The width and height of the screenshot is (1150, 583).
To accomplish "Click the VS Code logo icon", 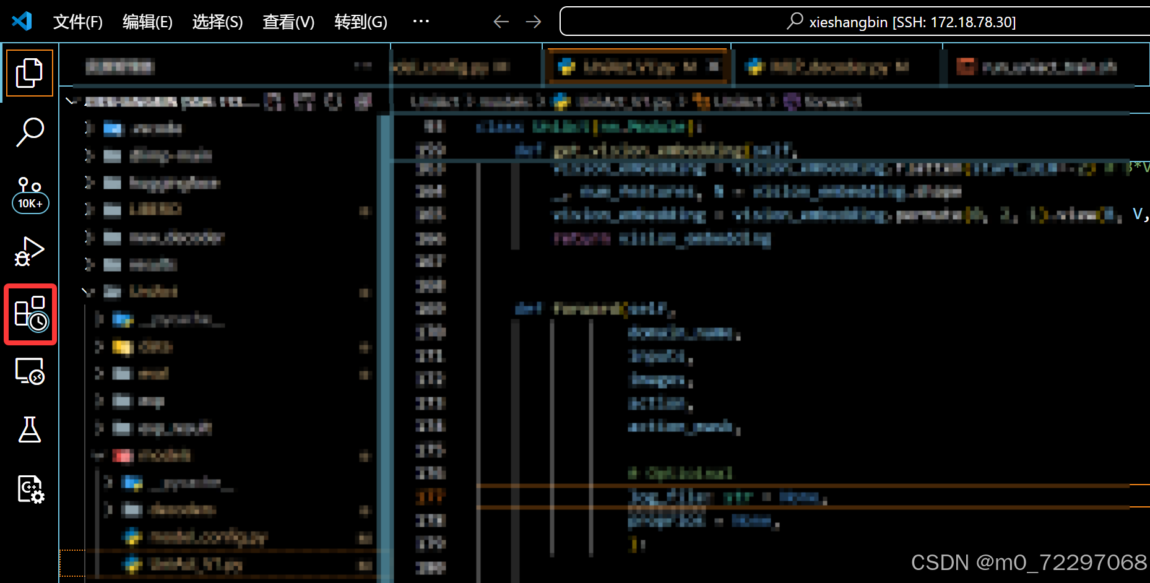I will click(x=22, y=22).
